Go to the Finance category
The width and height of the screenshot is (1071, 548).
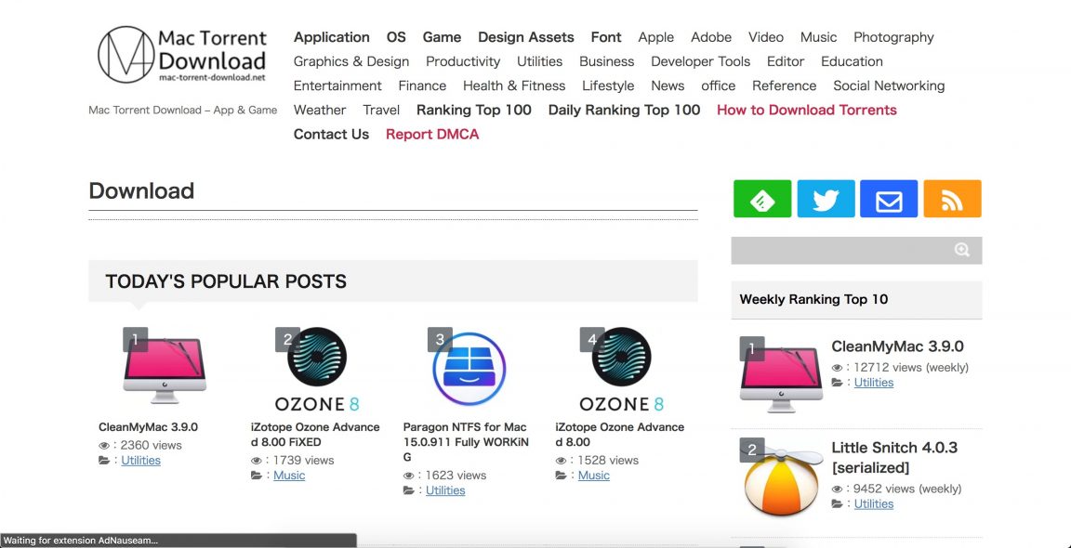[422, 86]
